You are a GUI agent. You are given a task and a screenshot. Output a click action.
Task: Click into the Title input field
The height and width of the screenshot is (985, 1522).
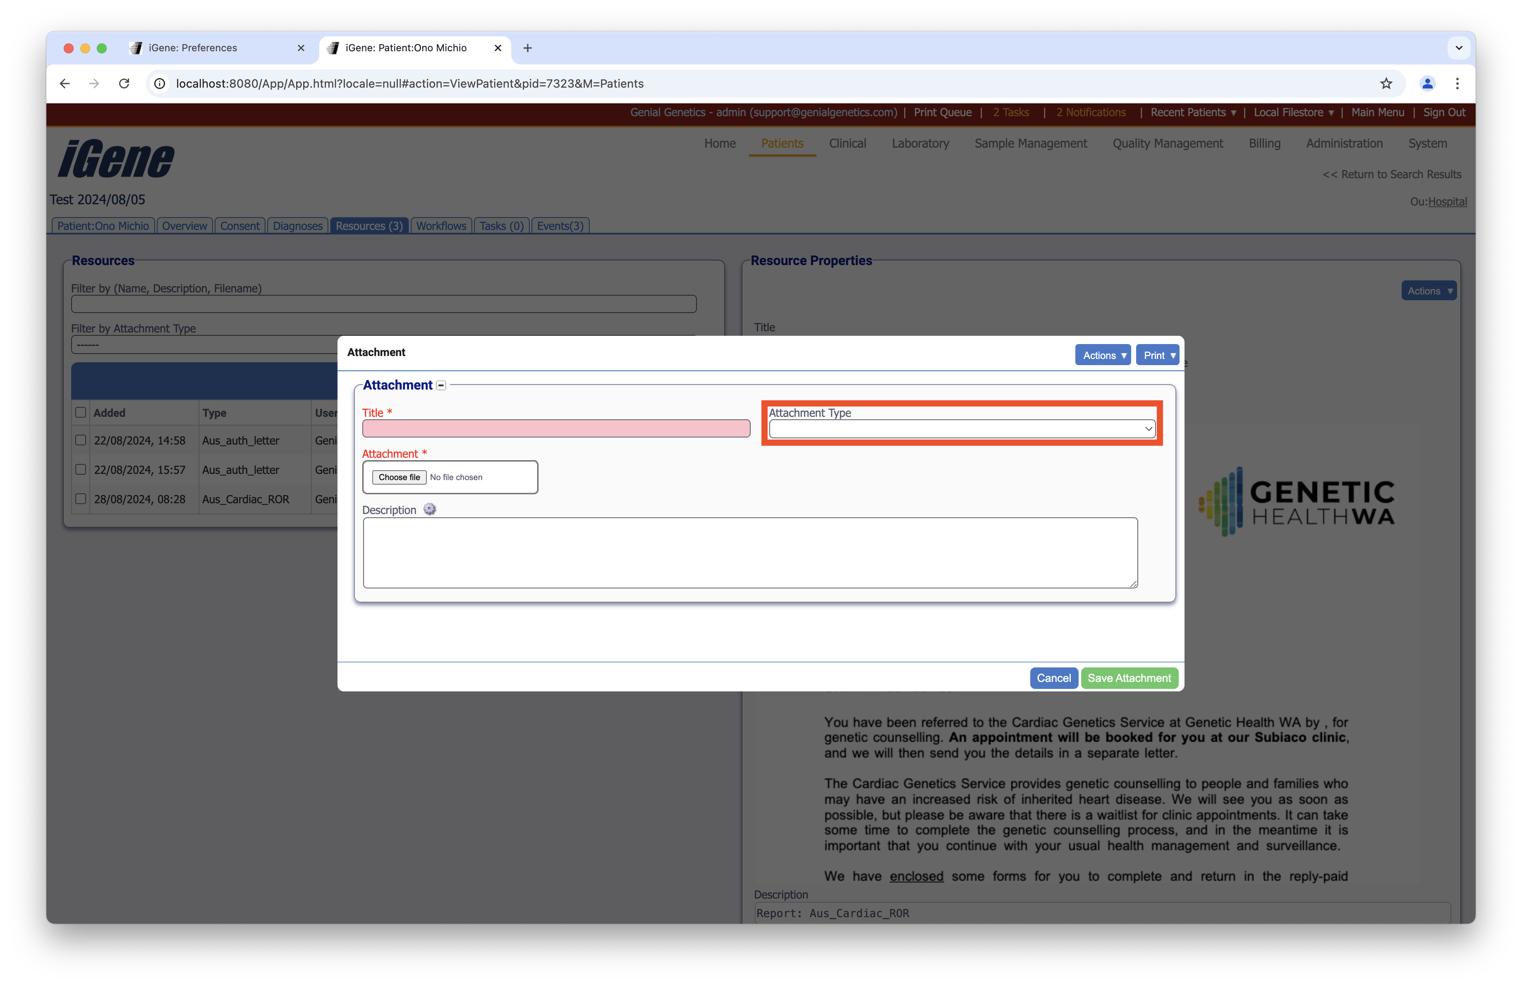pos(556,429)
